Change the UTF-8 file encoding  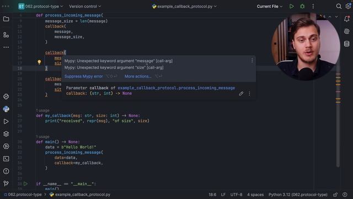click(x=236, y=195)
